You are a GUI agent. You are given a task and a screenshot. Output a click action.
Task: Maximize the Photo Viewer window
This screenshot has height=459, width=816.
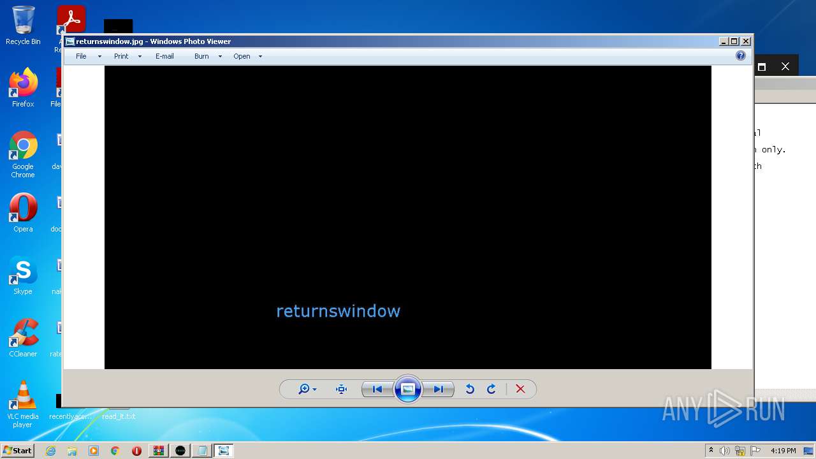734,41
